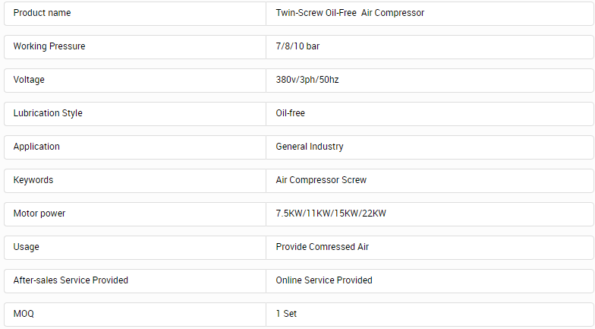This screenshot has width=595, height=329.
Task: Click the Application label cell
Action: 135,147
